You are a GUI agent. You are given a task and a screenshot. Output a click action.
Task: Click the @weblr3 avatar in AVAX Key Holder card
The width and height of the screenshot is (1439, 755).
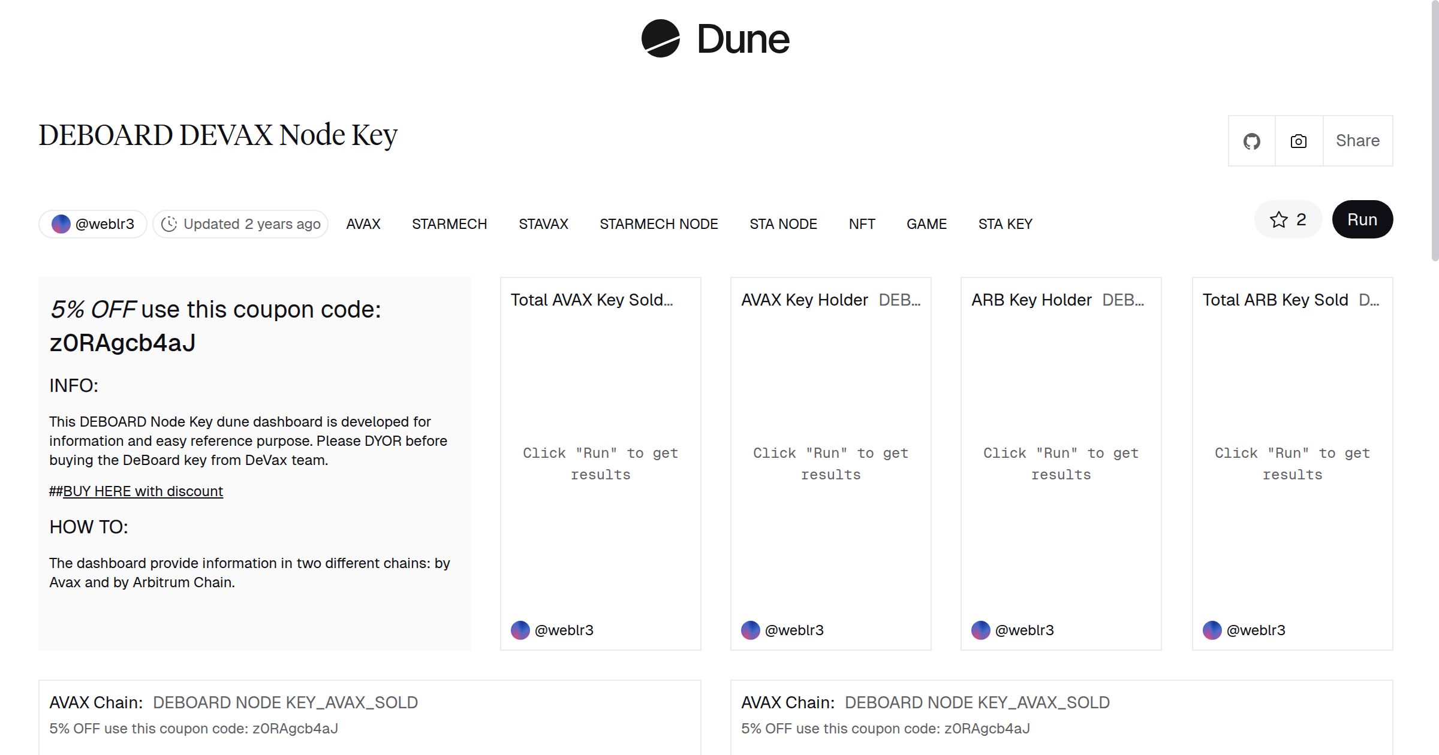[750, 630]
